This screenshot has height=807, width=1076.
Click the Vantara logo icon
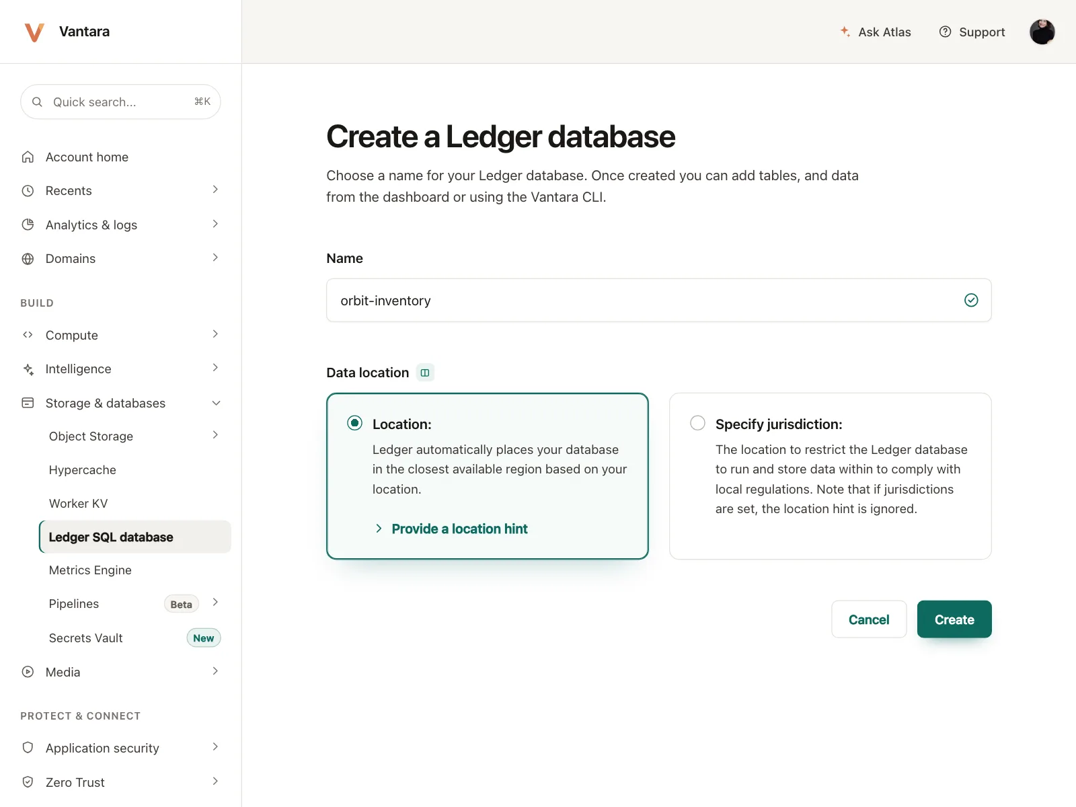click(x=34, y=32)
